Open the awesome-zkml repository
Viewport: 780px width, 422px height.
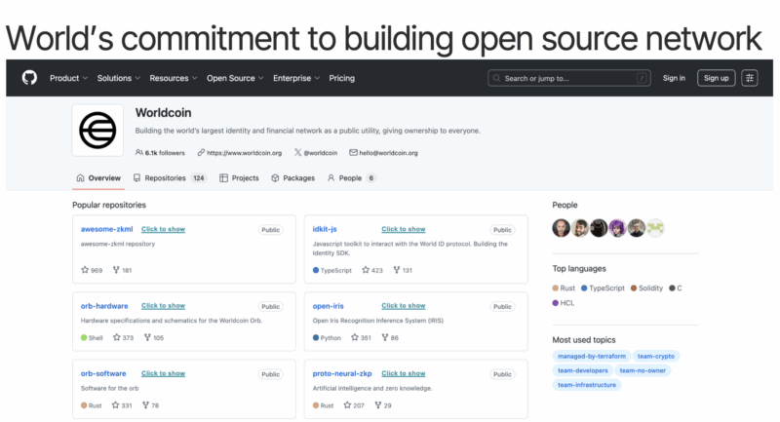tap(106, 229)
